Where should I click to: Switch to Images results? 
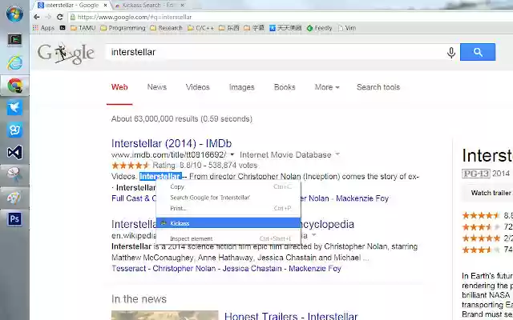click(x=242, y=87)
